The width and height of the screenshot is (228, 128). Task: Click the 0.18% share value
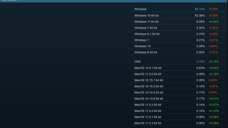(x=201, y=86)
